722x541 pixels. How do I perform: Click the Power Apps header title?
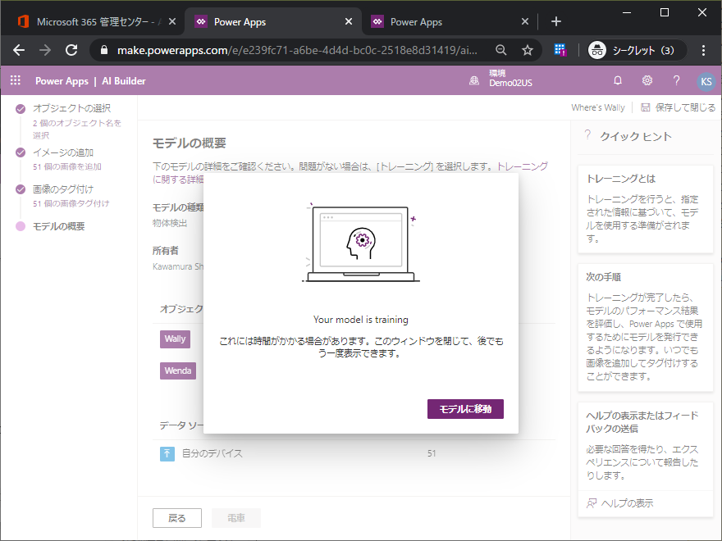[62, 81]
